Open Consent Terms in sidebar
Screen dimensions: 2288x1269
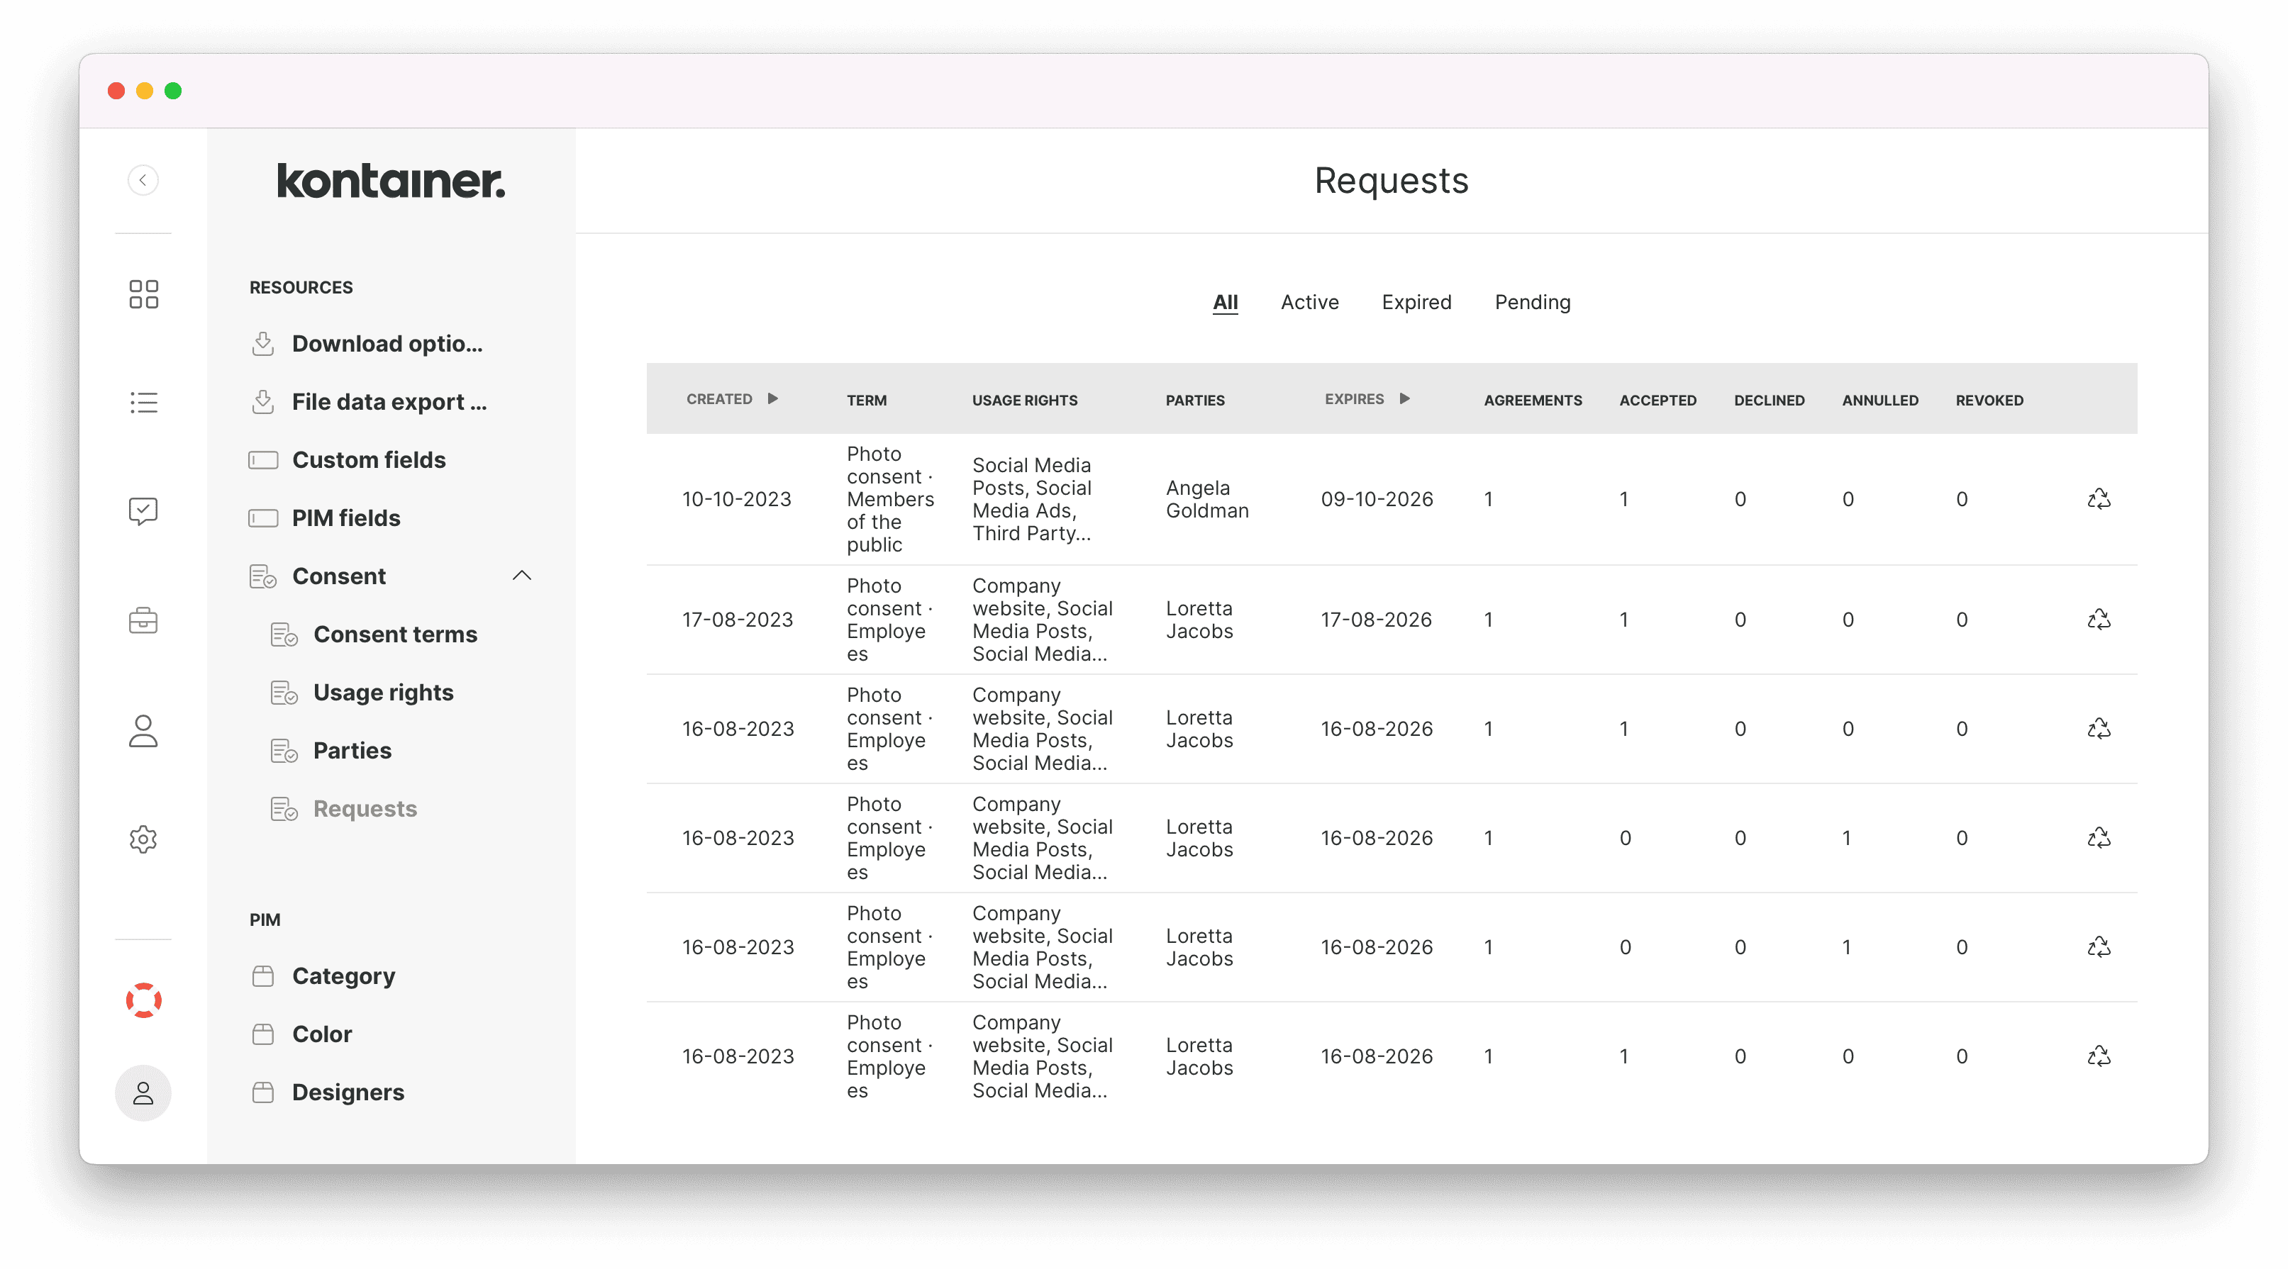click(395, 633)
